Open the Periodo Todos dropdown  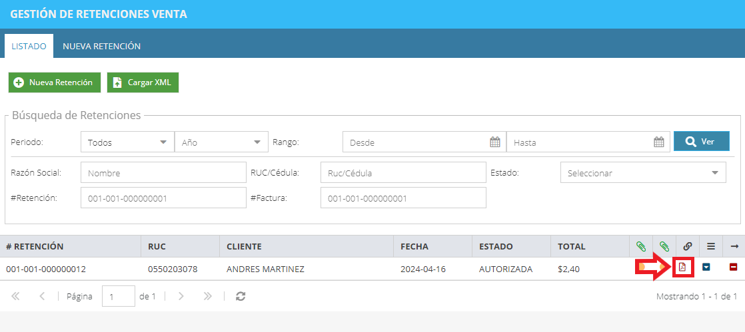[128, 142]
